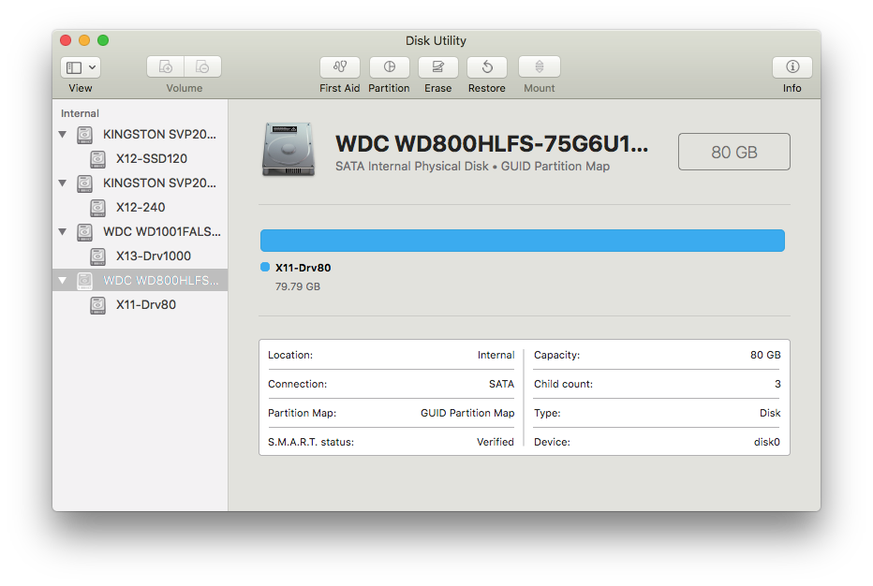873x586 pixels.
Task: Click the Internal sidebar section header
Action: [80, 113]
